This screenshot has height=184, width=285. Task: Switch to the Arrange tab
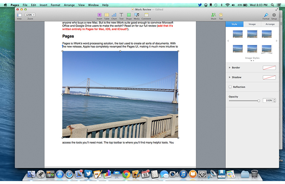tap(270, 24)
